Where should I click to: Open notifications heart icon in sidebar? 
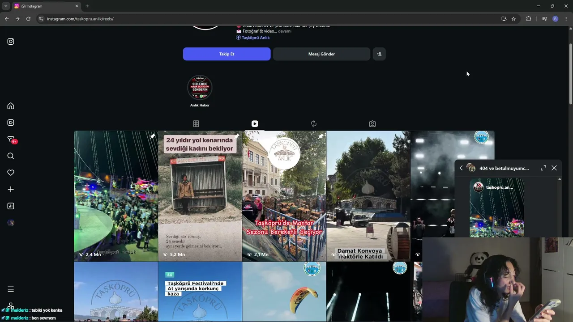[x=11, y=173]
